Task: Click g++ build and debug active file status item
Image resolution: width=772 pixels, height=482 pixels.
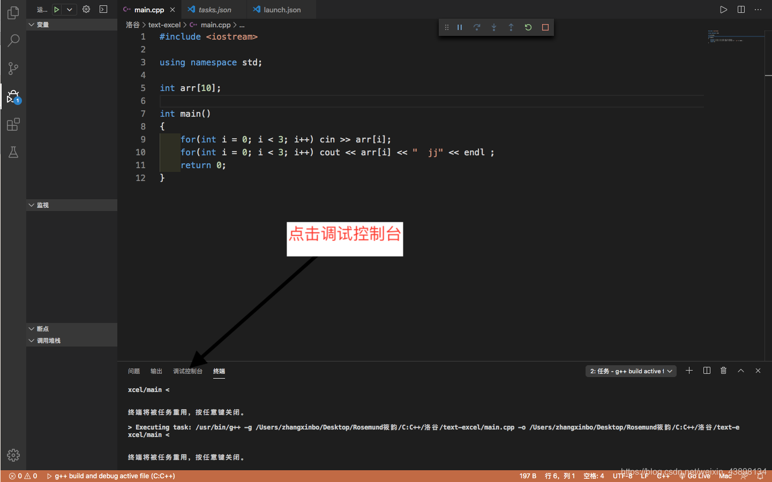Action: pyautogui.click(x=111, y=476)
